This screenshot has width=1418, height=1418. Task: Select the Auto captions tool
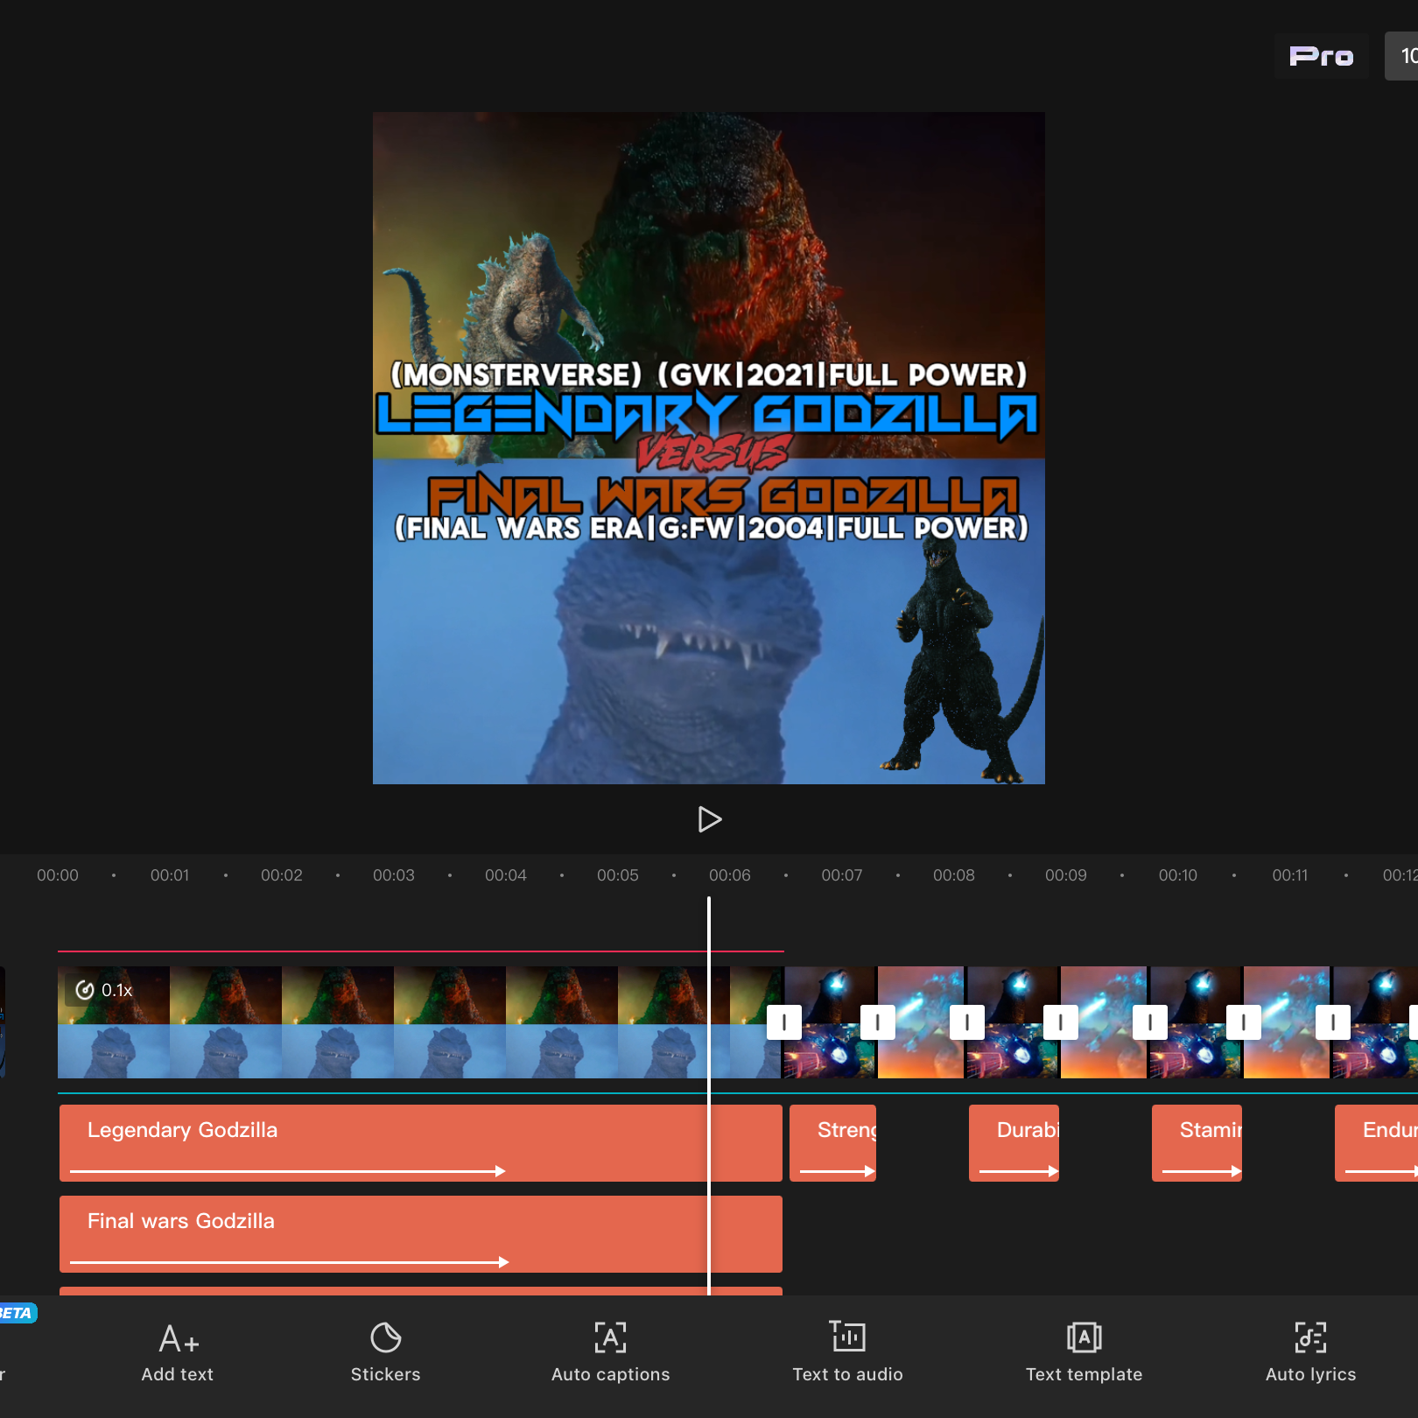[610, 1352]
